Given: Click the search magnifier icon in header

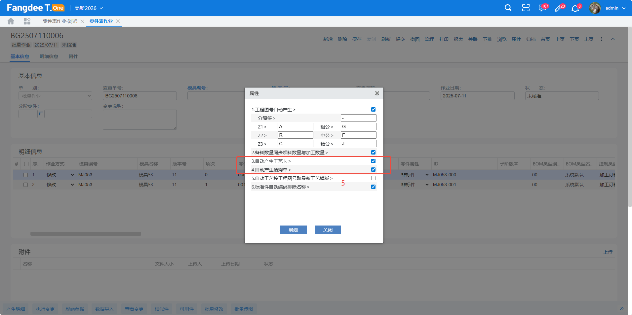Looking at the screenshot, I should [x=508, y=8].
